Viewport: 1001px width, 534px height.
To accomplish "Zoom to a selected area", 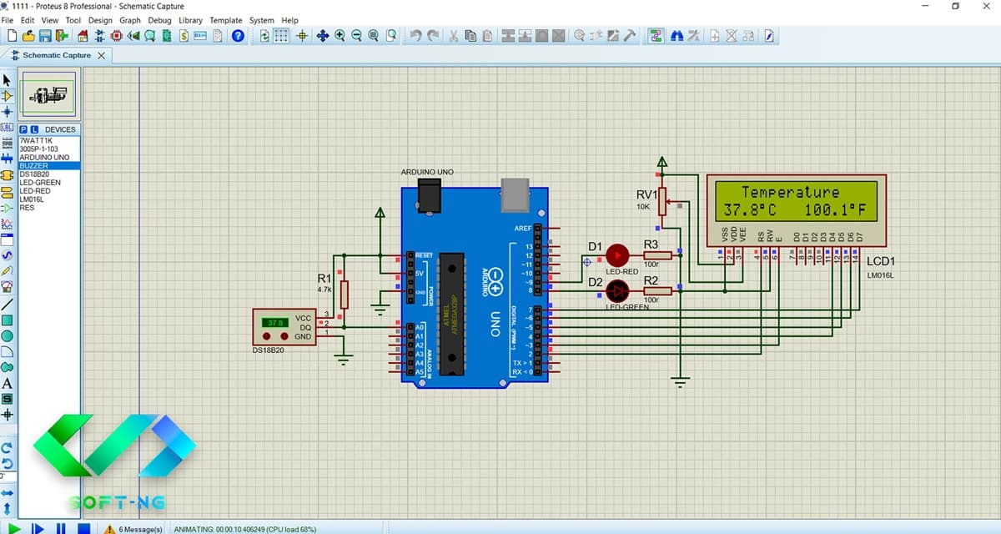I will point(390,36).
